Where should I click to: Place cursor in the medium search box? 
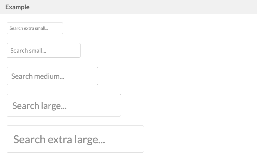click(x=52, y=76)
